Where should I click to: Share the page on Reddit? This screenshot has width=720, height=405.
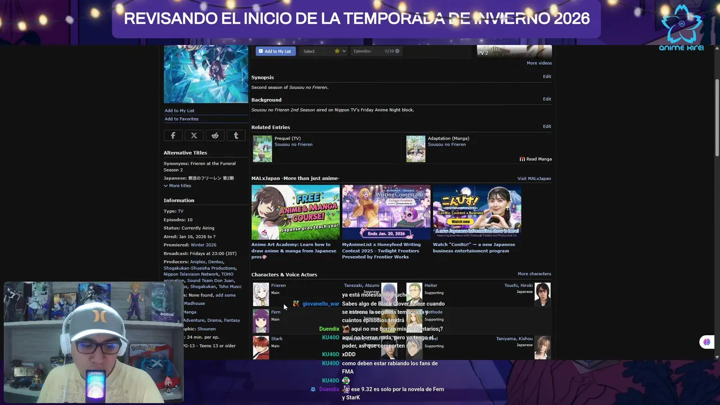coord(215,136)
